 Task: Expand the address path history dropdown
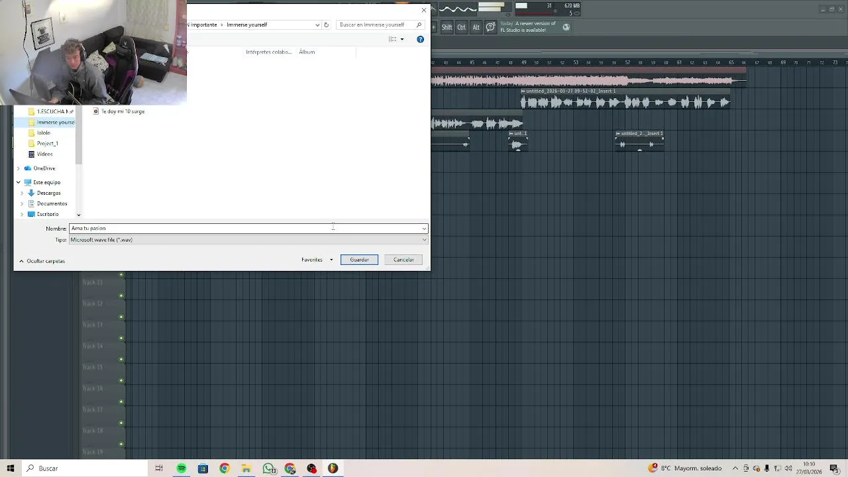click(317, 25)
